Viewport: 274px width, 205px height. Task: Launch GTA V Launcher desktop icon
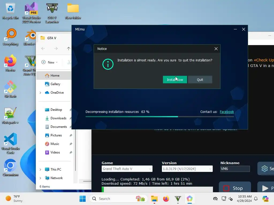click(x=52, y=13)
